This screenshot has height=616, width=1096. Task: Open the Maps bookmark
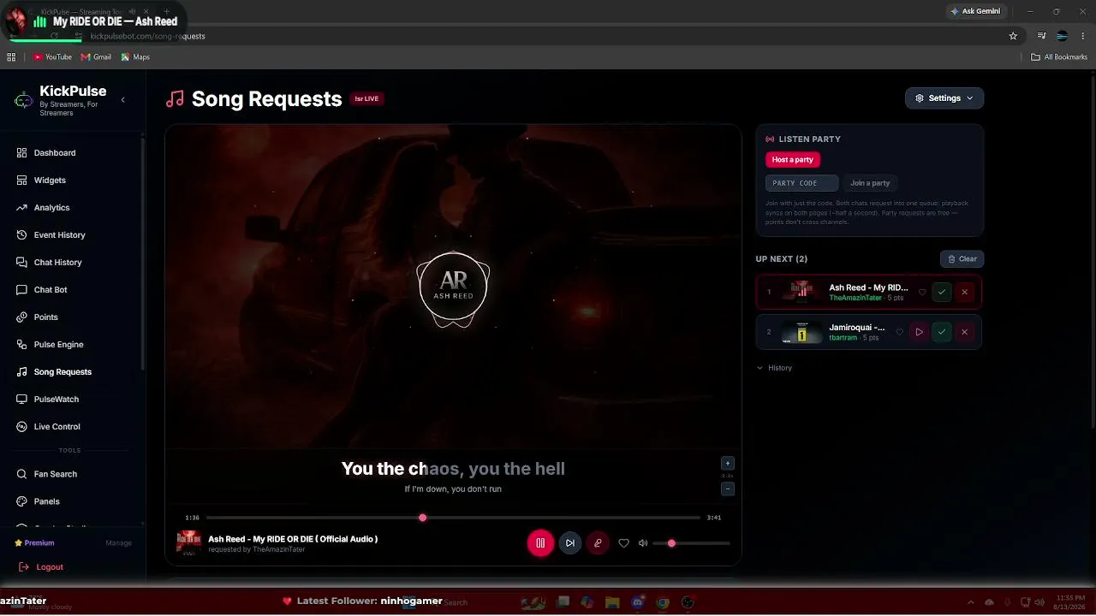pyautogui.click(x=135, y=57)
